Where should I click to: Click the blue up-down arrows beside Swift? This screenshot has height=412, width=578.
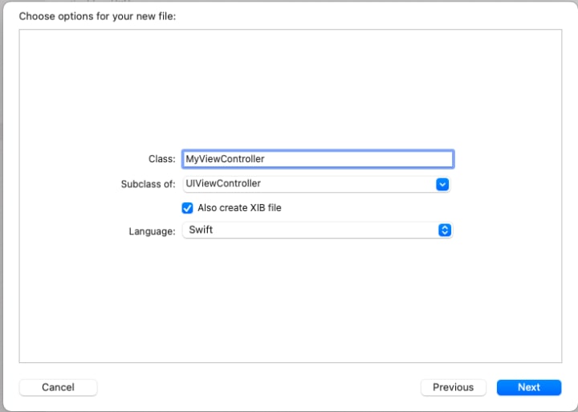445,230
